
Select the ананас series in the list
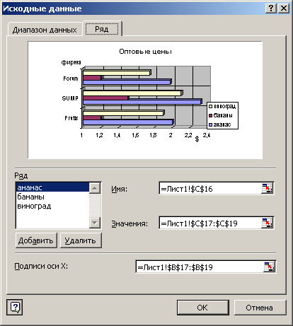[52, 187]
